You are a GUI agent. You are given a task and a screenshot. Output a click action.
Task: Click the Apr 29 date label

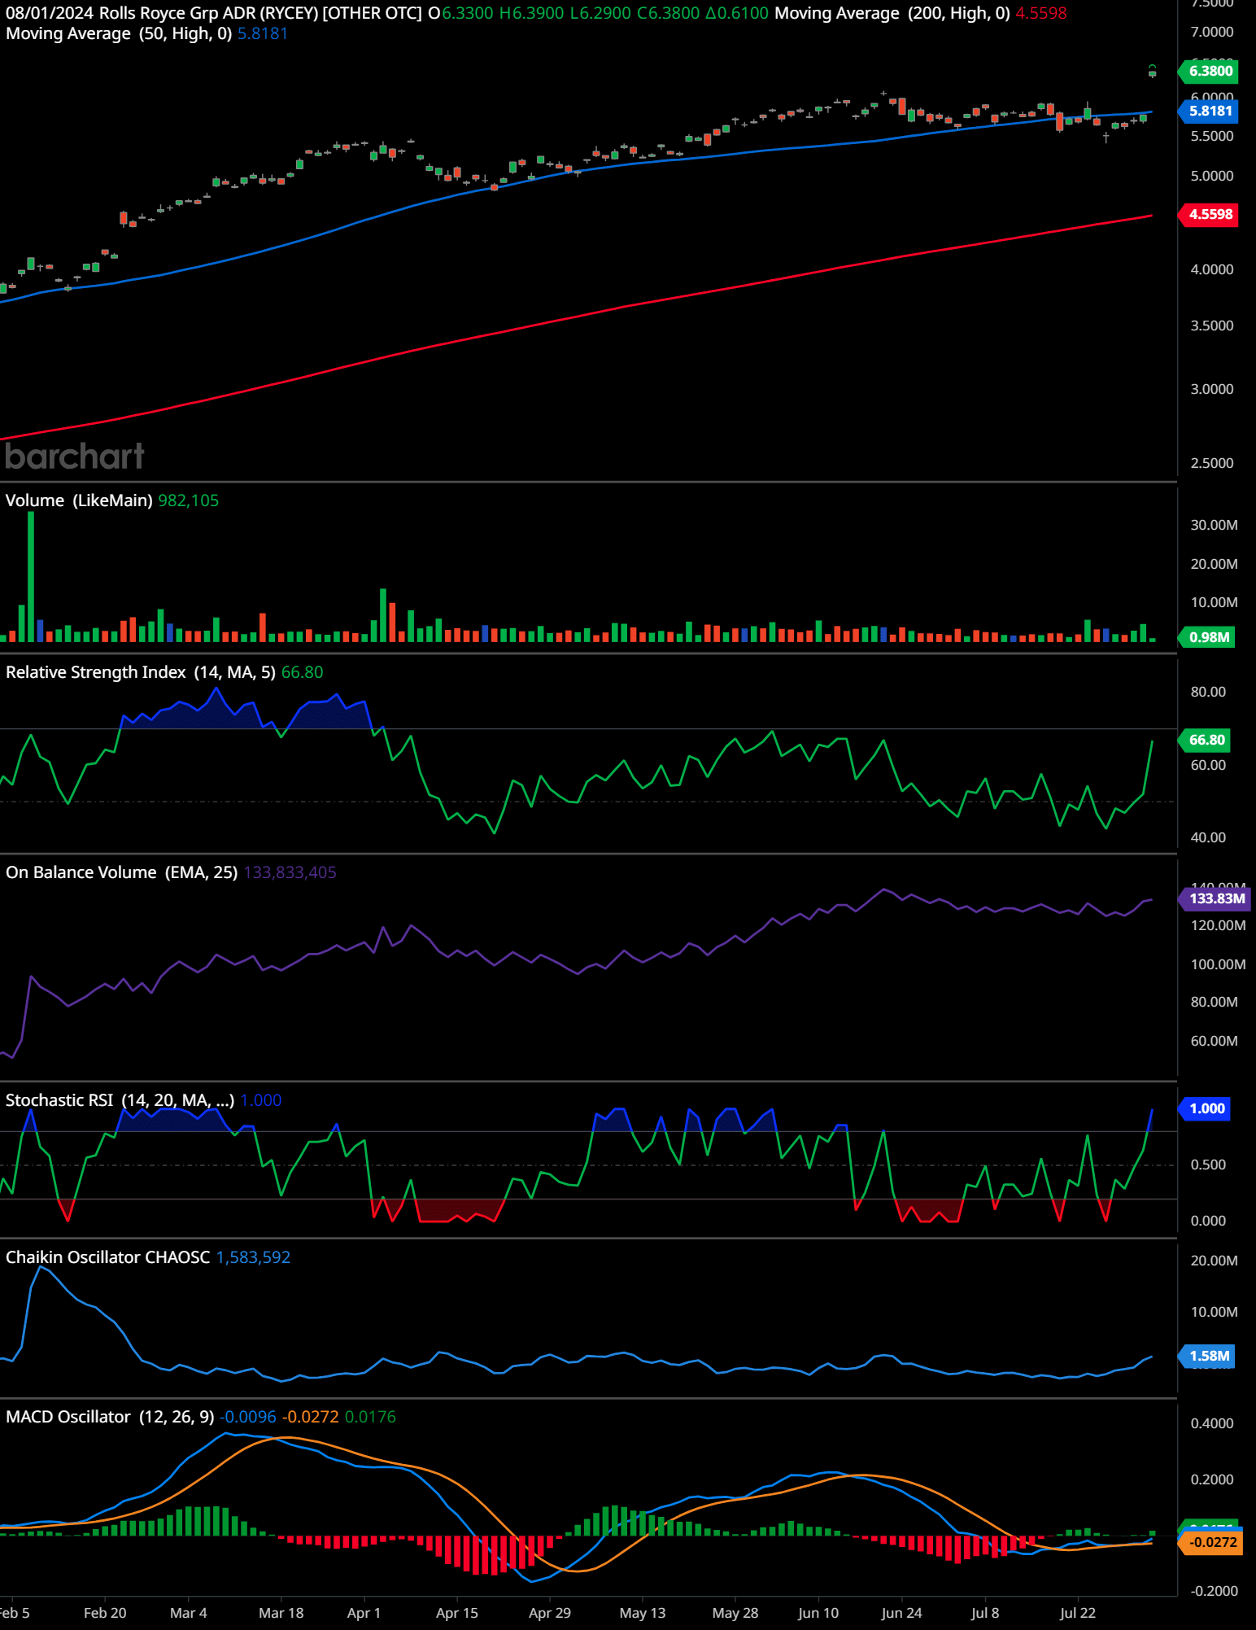point(549,1613)
